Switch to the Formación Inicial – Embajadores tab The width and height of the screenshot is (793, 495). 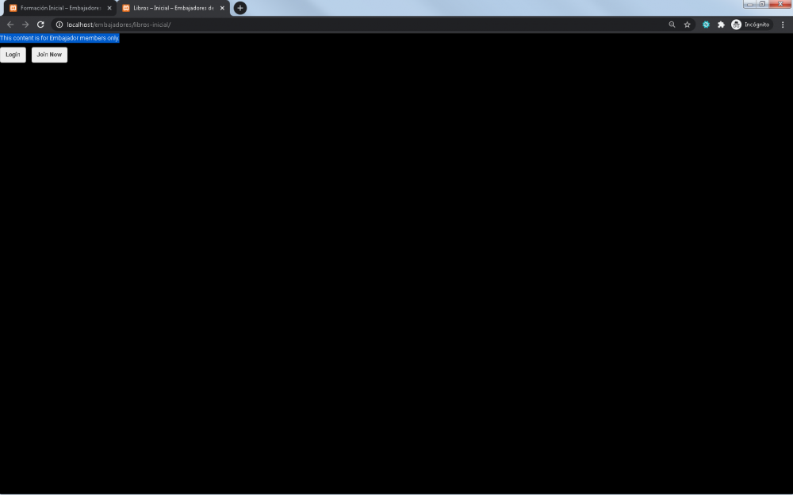(x=60, y=8)
